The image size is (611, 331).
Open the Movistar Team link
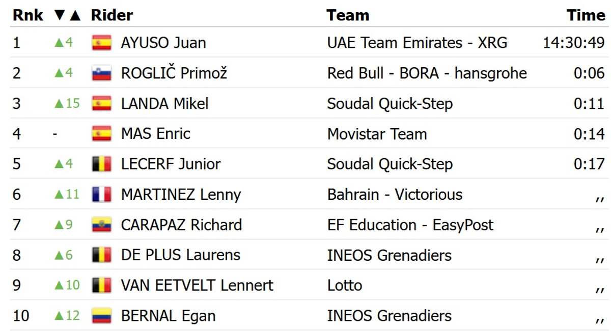(377, 134)
